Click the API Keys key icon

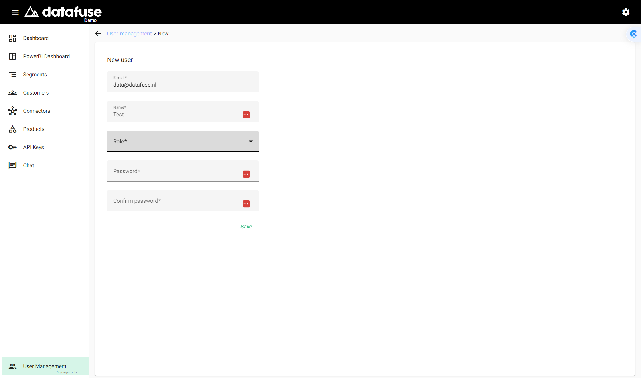[12, 147]
